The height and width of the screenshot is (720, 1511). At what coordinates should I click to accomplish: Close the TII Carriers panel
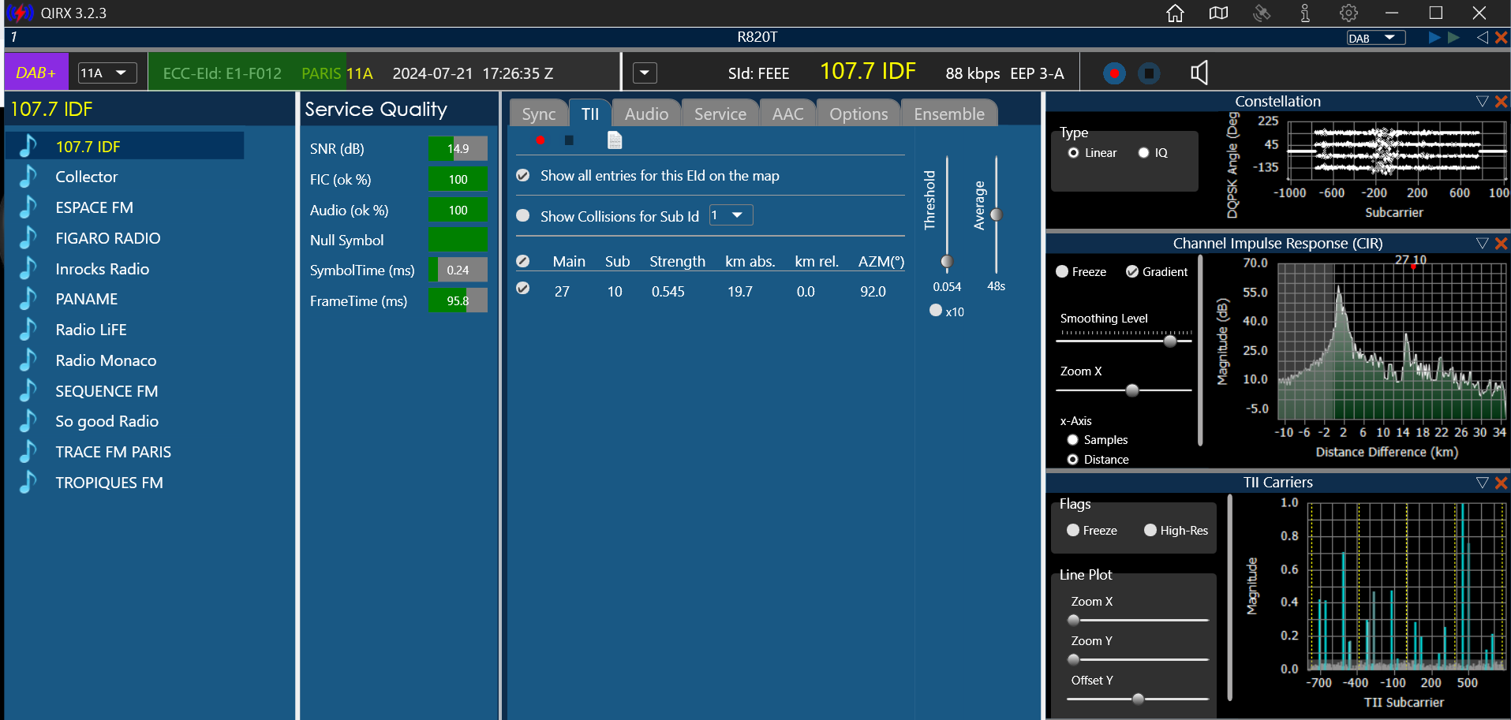[1502, 482]
